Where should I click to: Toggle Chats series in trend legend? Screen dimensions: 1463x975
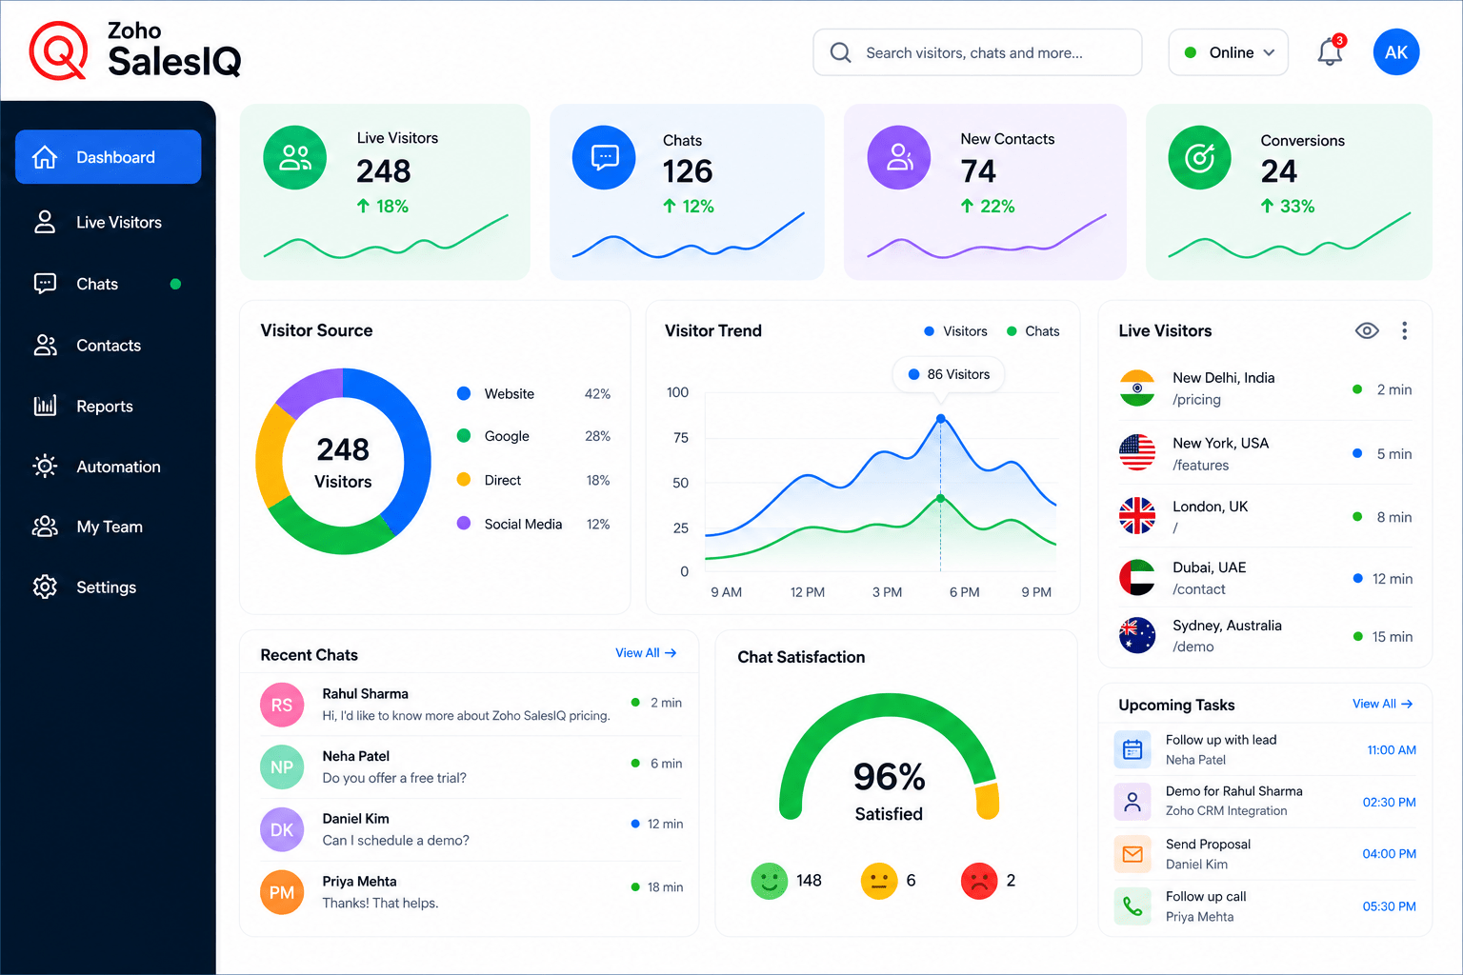tap(1033, 331)
